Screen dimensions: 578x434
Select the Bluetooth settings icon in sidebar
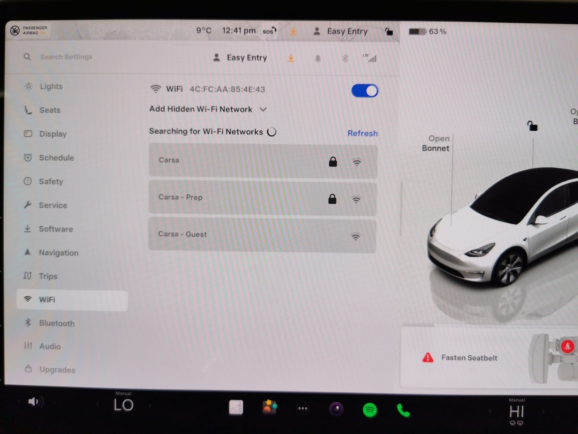(28, 323)
